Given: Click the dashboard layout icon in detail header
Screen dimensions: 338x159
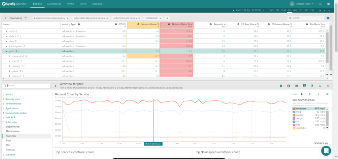Looking at the screenshot, I should pos(297,86).
